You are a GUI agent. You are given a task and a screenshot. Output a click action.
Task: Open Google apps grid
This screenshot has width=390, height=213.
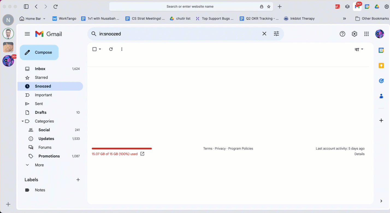click(x=367, y=34)
